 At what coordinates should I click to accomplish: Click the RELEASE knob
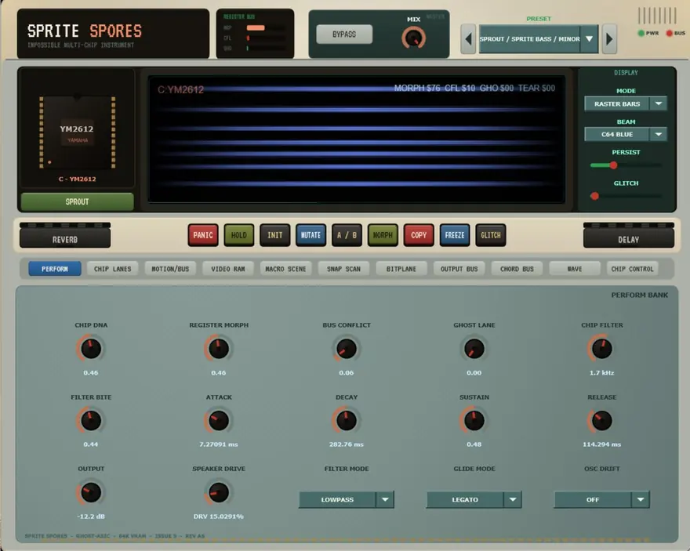coord(601,420)
